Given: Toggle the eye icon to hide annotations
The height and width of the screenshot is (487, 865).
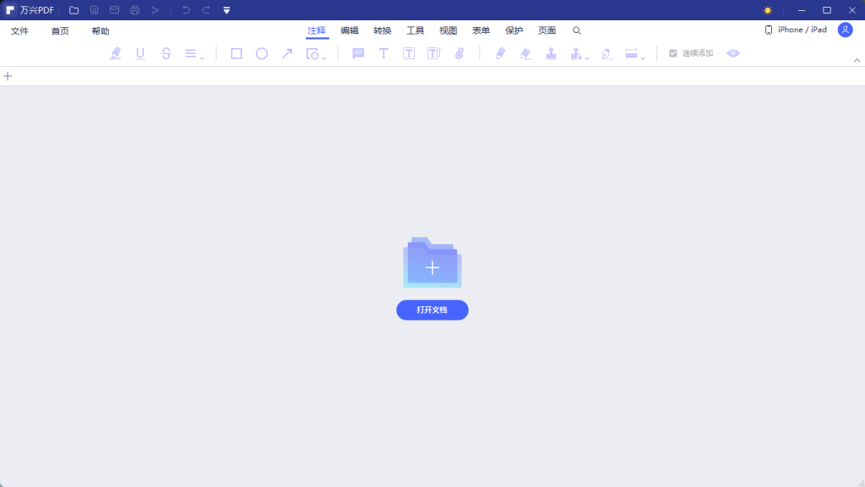Looking at the screenshot, I should (732, 53).
